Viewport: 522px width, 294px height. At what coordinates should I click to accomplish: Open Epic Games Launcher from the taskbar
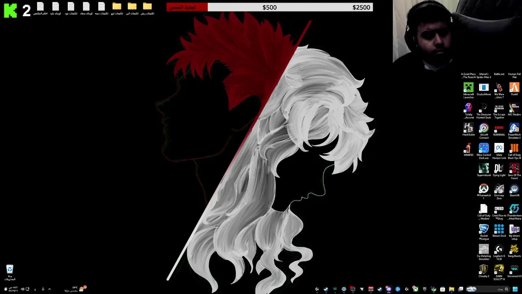[425, 289]
